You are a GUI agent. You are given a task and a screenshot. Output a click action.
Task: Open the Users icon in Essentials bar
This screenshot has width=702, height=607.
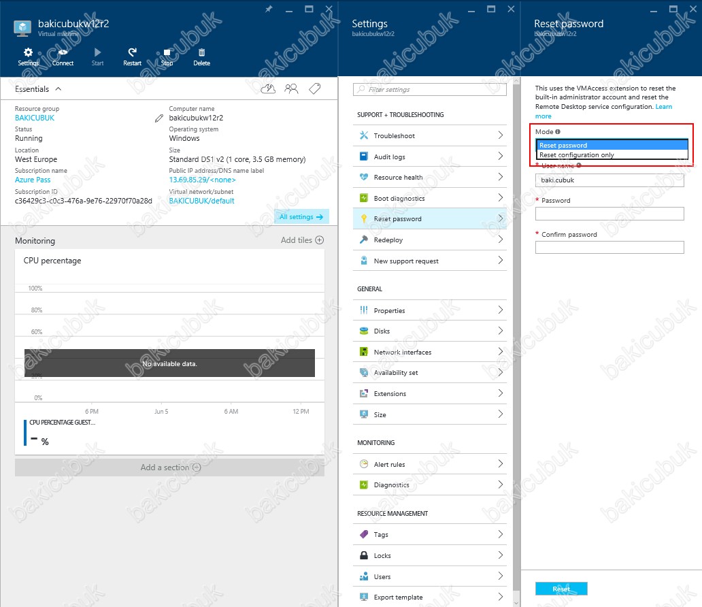pos(291,88)
